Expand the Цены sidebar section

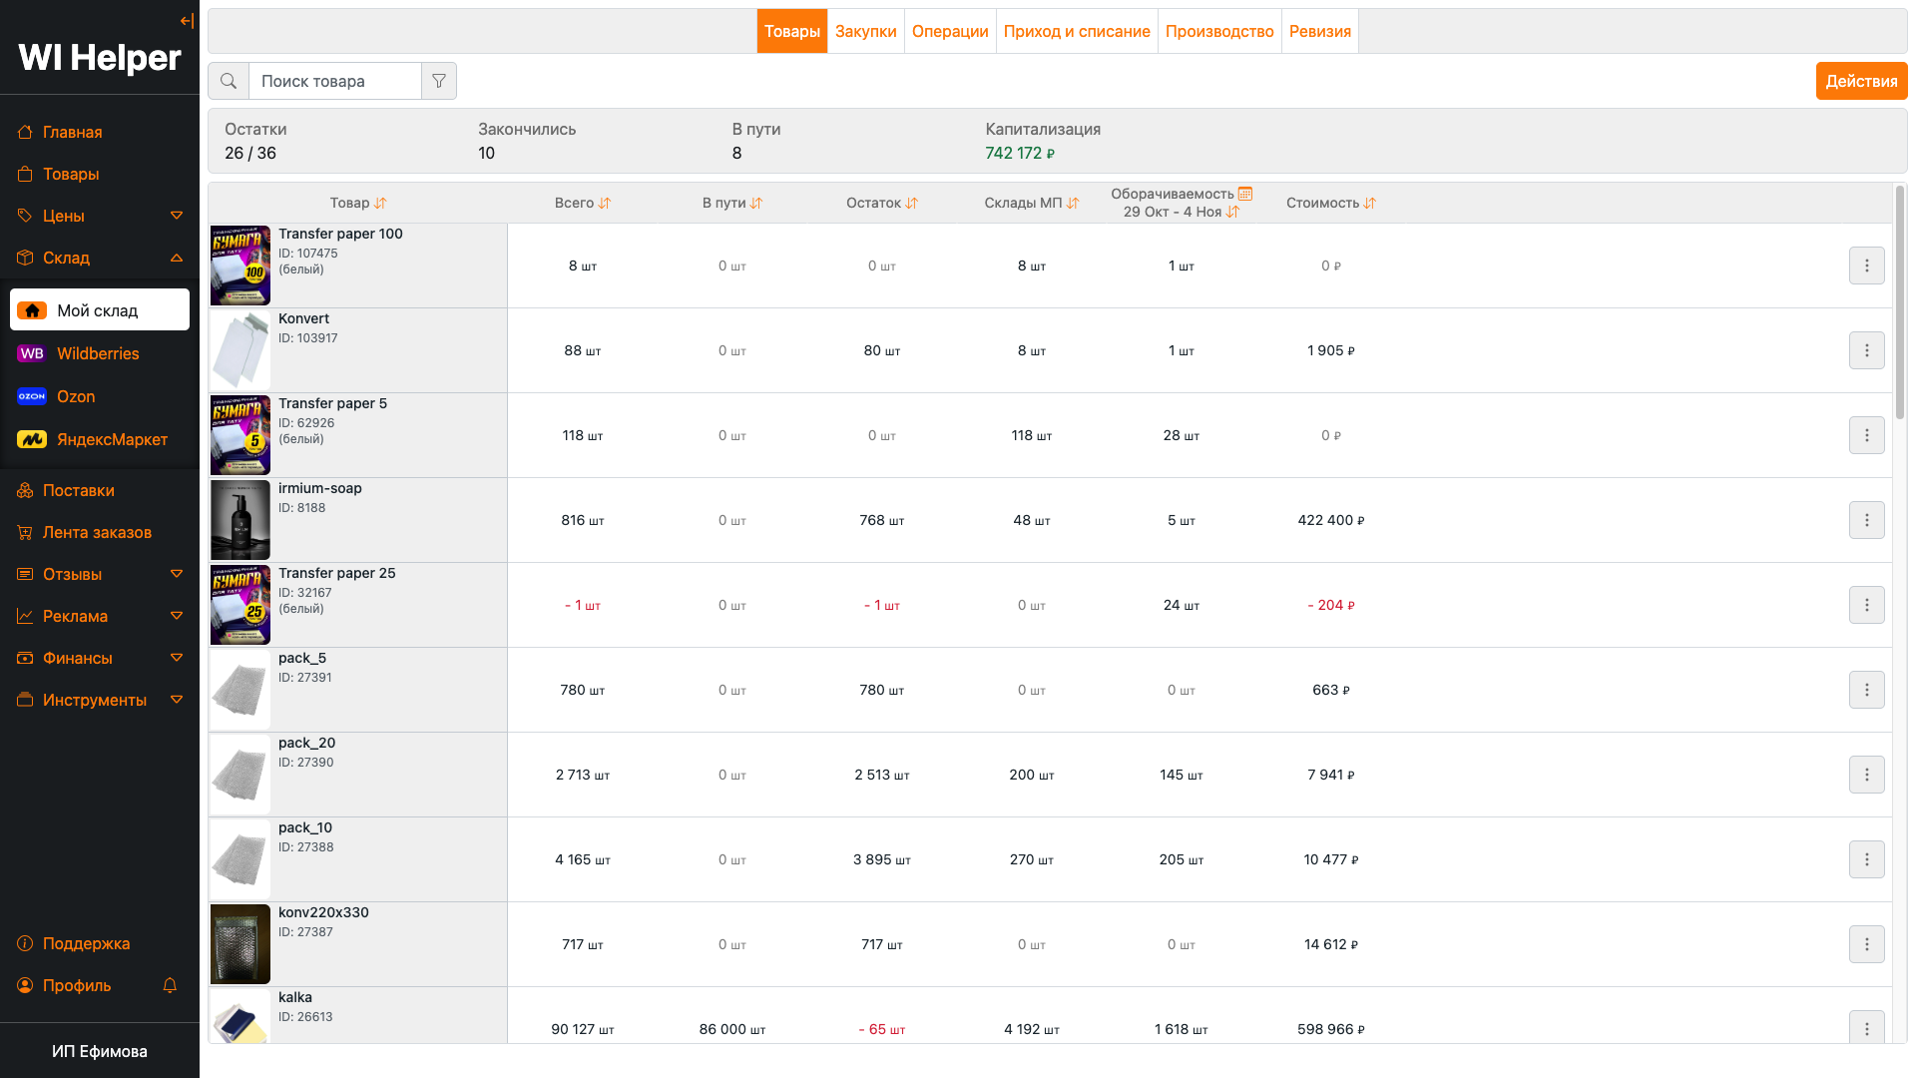tap(177, 216)
